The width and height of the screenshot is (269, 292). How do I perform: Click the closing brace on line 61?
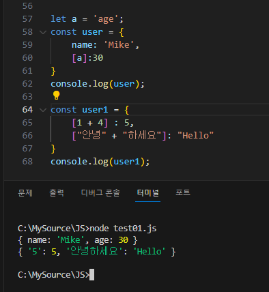53,71
